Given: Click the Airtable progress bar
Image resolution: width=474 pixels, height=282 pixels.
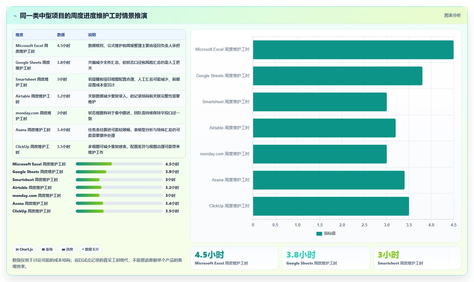Looking at the screenshot, I should tap(119, 187).
